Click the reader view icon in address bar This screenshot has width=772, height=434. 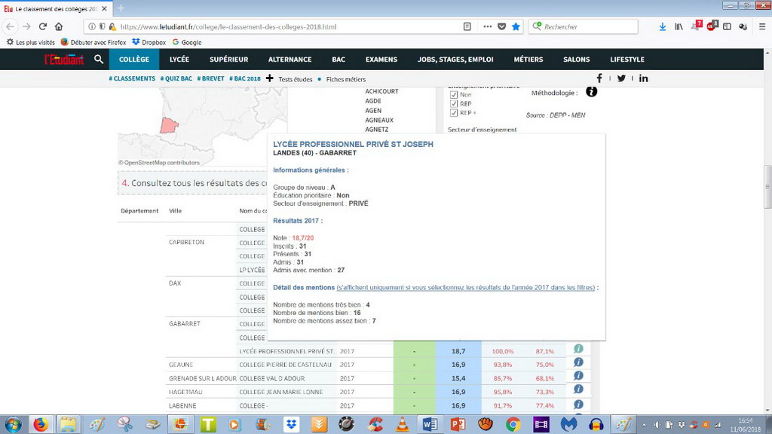tap(467, 26)
